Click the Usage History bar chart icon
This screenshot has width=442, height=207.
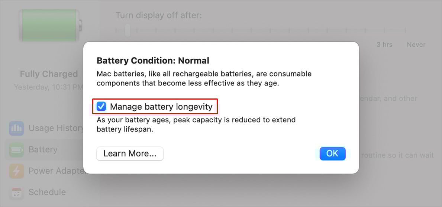coord(17,129)
